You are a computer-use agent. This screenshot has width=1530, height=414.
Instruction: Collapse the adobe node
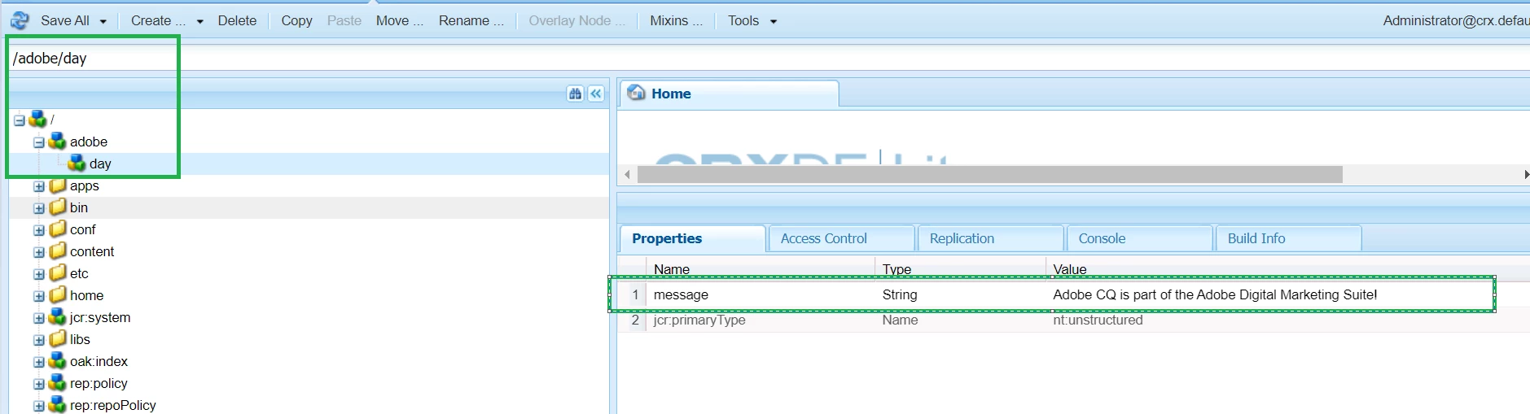[x=38, y=142]
